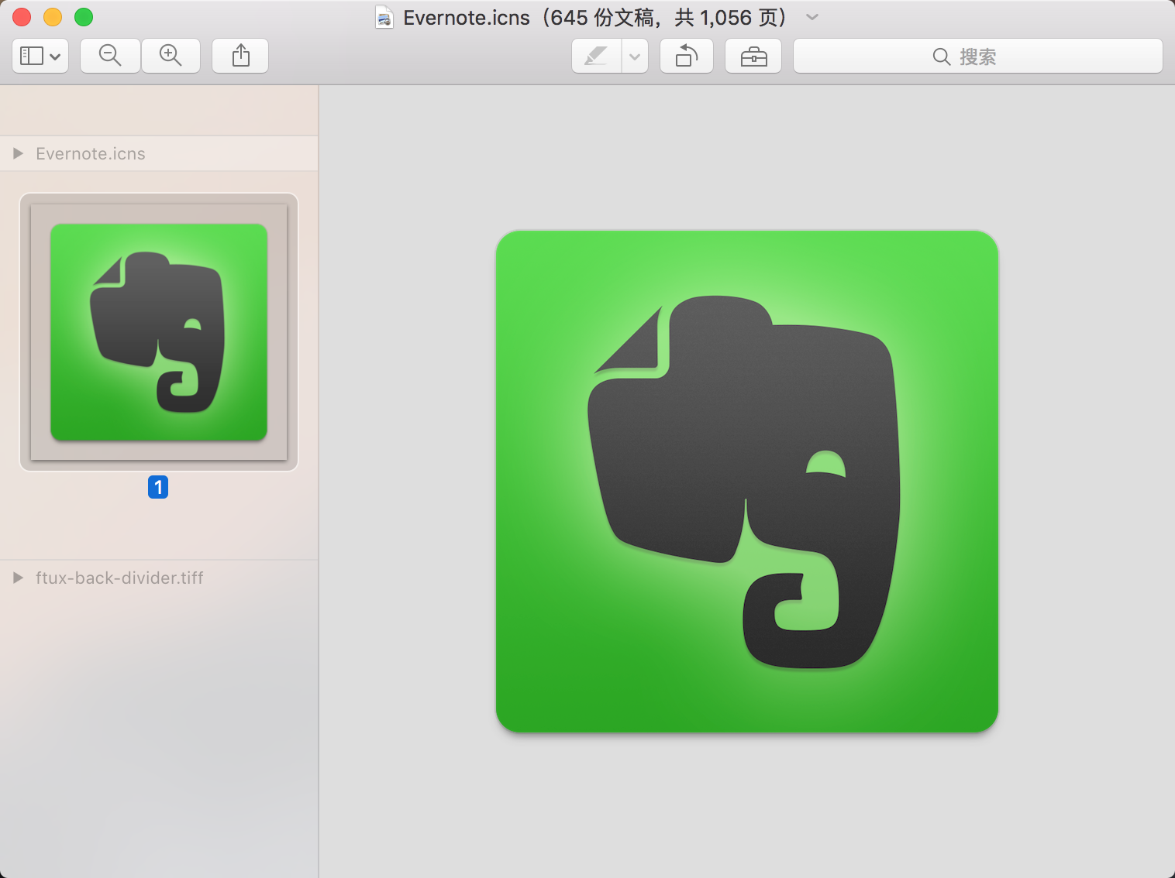This screenshot has height=878, width=1175.
Task: Show the markup toolbox icon
Action: pos(753,56)
